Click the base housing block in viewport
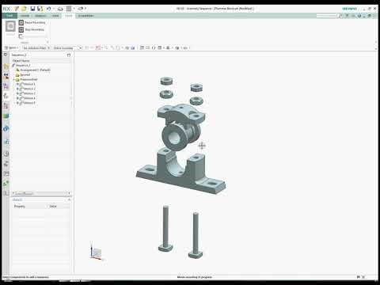380x285 pixels. coord(181,172)
